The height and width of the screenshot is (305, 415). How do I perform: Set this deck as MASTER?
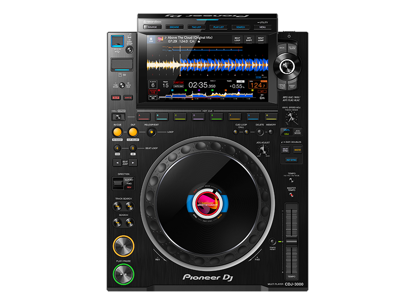[x=297, y=150]
